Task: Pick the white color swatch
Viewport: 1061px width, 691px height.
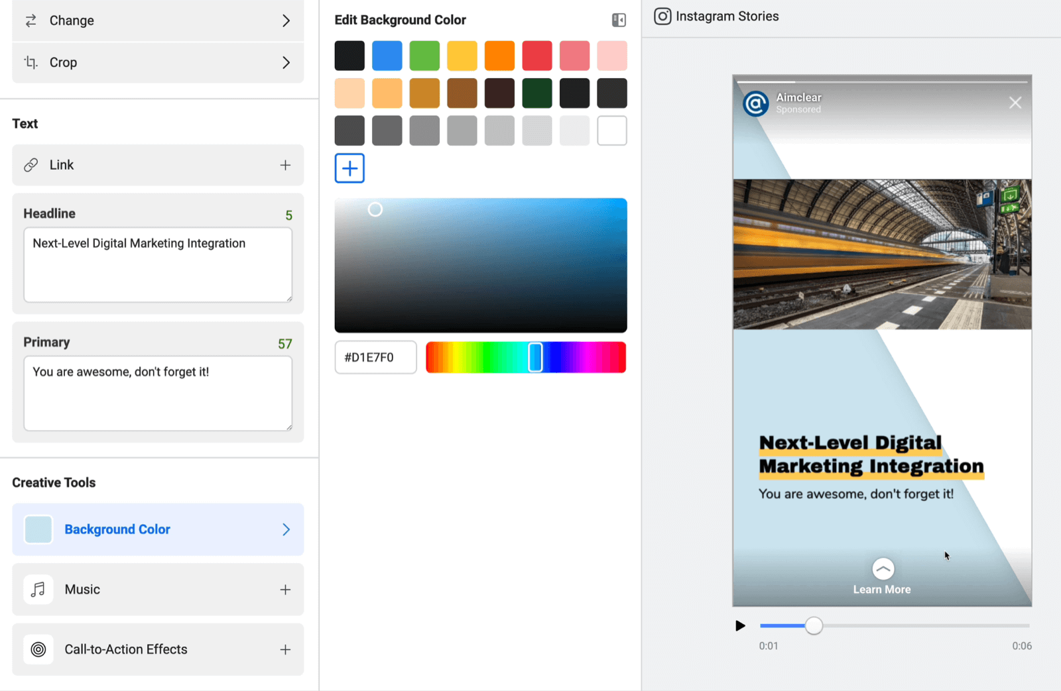Action: click(612, 131)
